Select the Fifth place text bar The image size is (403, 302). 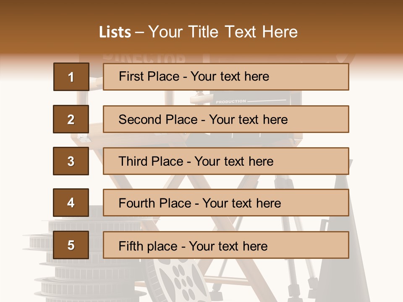tap(226, 245)
